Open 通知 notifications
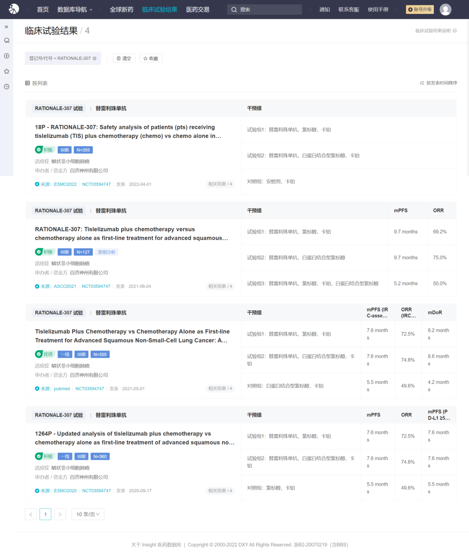Viewport: 469px width, 557px height. click(324, 10)
